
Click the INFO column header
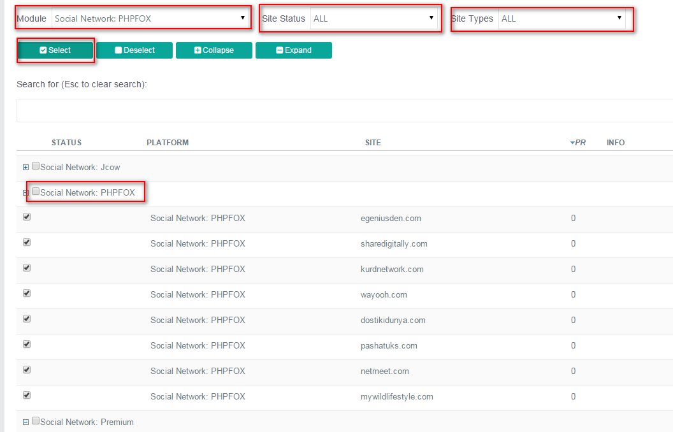point(616,143)
